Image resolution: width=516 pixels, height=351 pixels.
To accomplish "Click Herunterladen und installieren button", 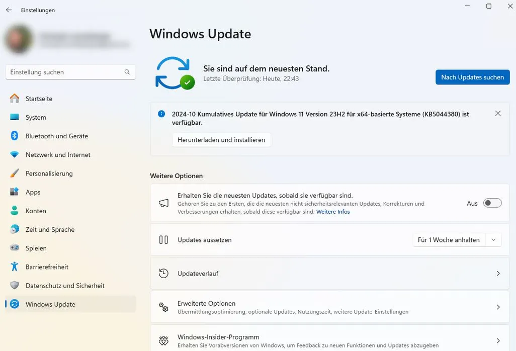I will tap(221, 140).
